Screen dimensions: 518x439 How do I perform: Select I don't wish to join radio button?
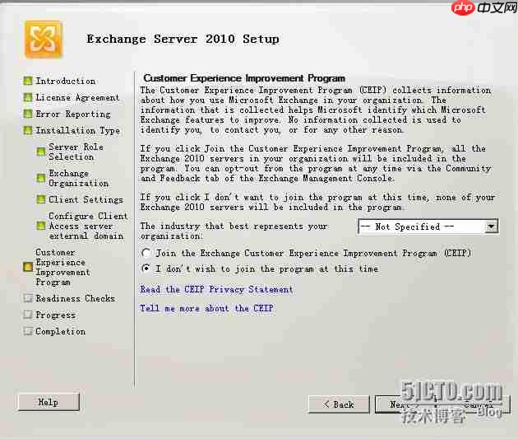tap(146, 269)
